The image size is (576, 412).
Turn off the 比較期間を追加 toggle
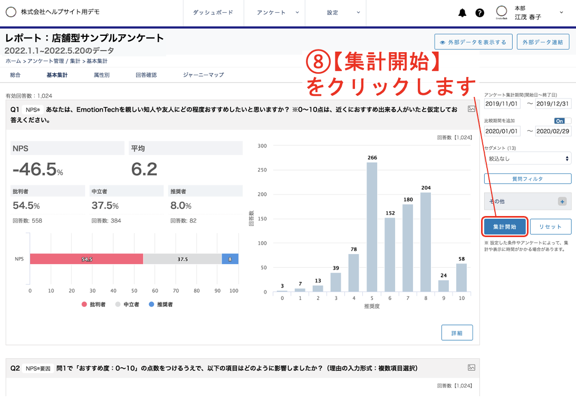click(562, 121)
